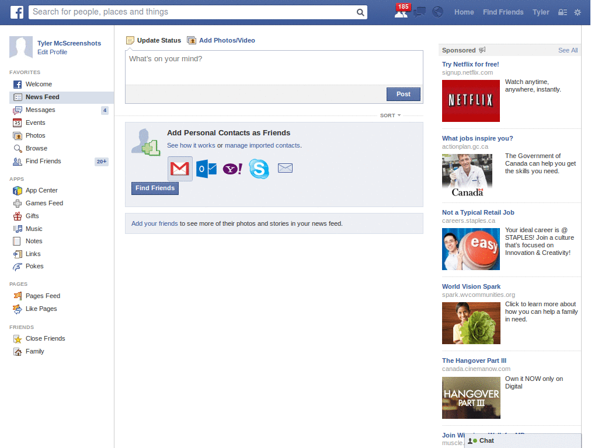Open What jobs inspire you ad link
This screenshot has width=598, height=448.
tap(478, 138)
